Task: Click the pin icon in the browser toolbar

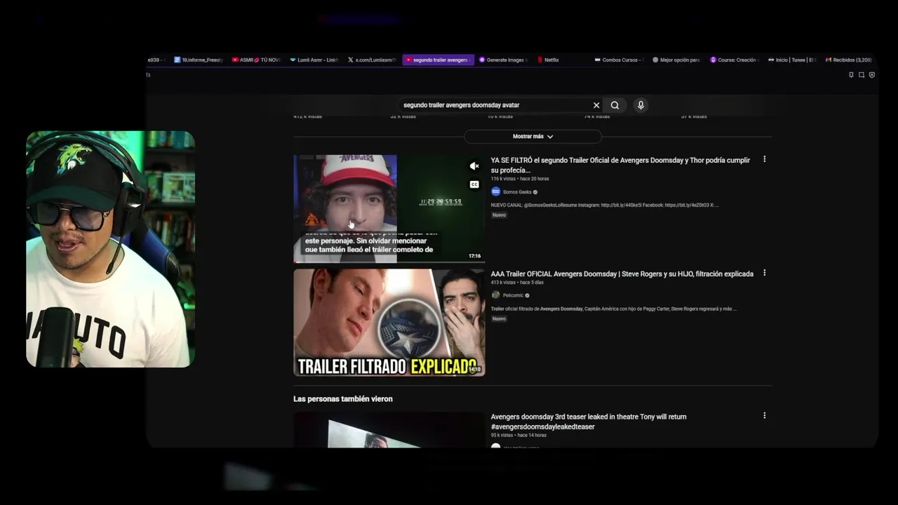Action: click(x=851, y=75)
